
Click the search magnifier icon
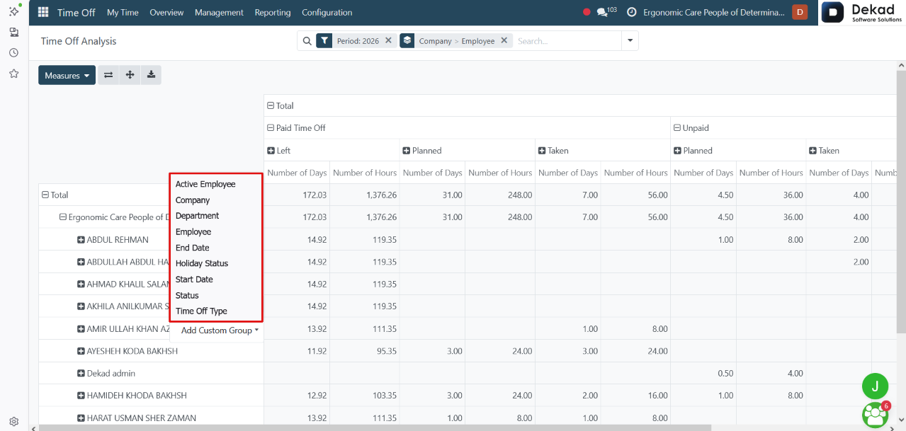[x=307, y=41]
